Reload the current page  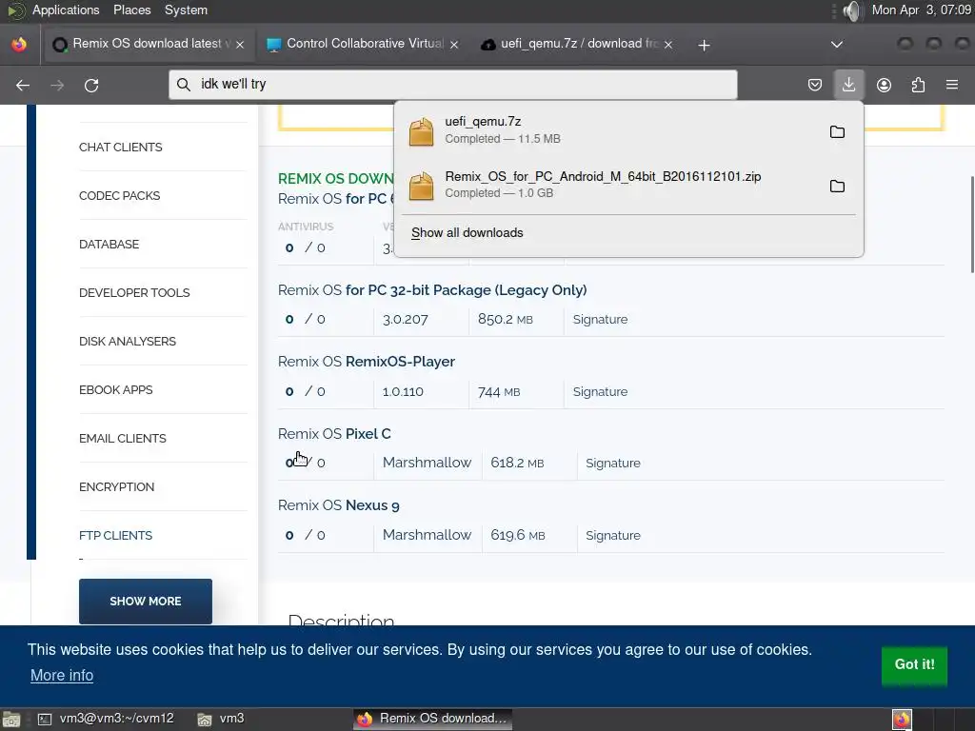(91, 85)
